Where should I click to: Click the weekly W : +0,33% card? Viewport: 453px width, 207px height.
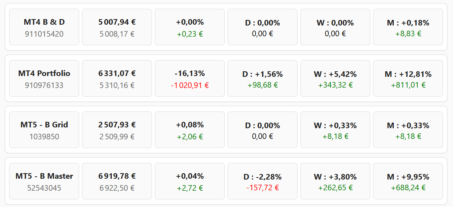click(335, 130)
